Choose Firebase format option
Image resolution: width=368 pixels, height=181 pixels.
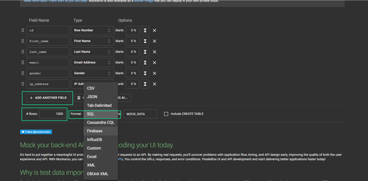point(101,131)
